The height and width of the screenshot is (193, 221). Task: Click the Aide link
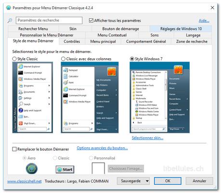[204, 21]
